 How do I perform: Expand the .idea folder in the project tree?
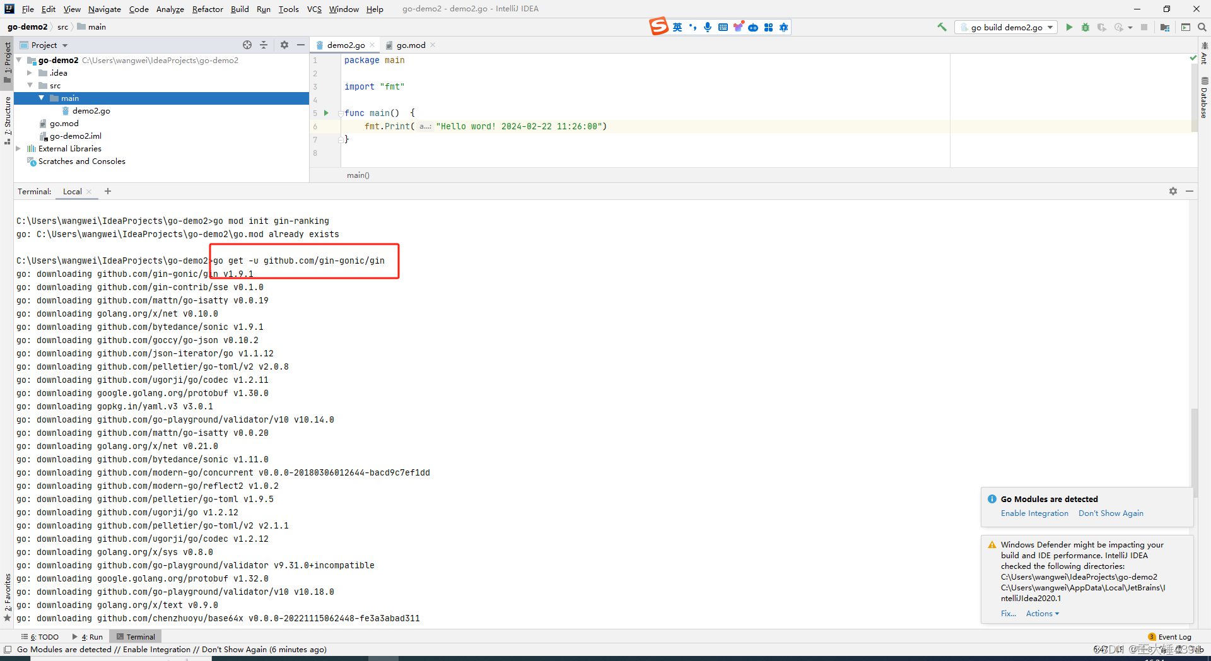point(29,73)
